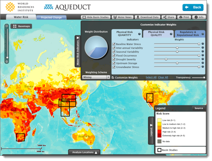Image resolution: width=212 pixels, height=161 pixels.
Task: Collapse the Water Risk Indicators side panel
Action: pos(78,51)
